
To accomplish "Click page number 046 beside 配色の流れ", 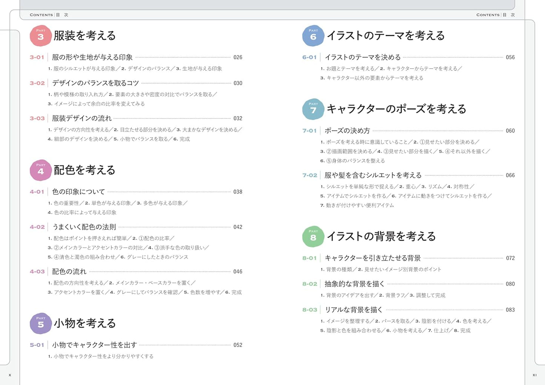I will [238, 272].
